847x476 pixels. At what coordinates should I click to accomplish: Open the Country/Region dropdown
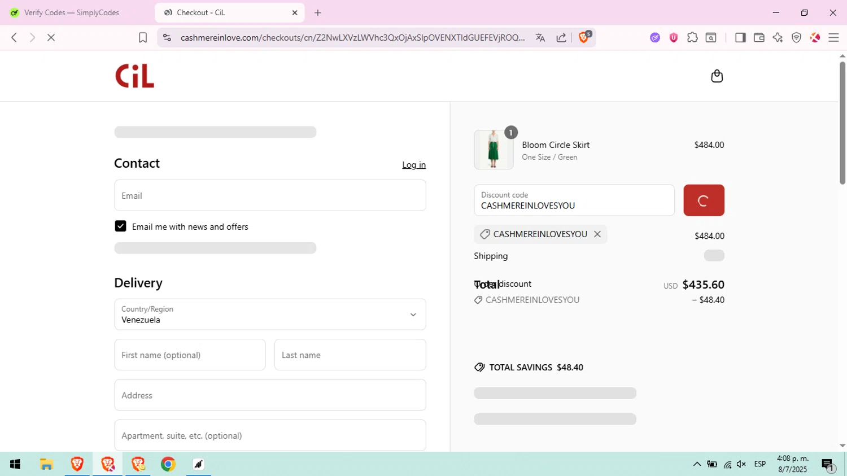click(270, 315)
